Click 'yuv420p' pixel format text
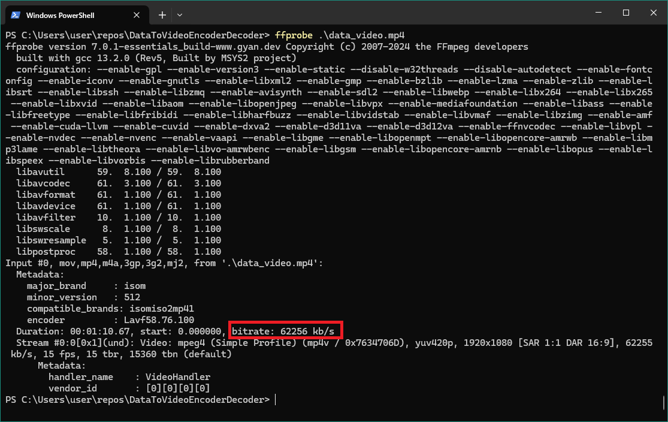Screen dimensions: 668x422 [x=437, y=343]
